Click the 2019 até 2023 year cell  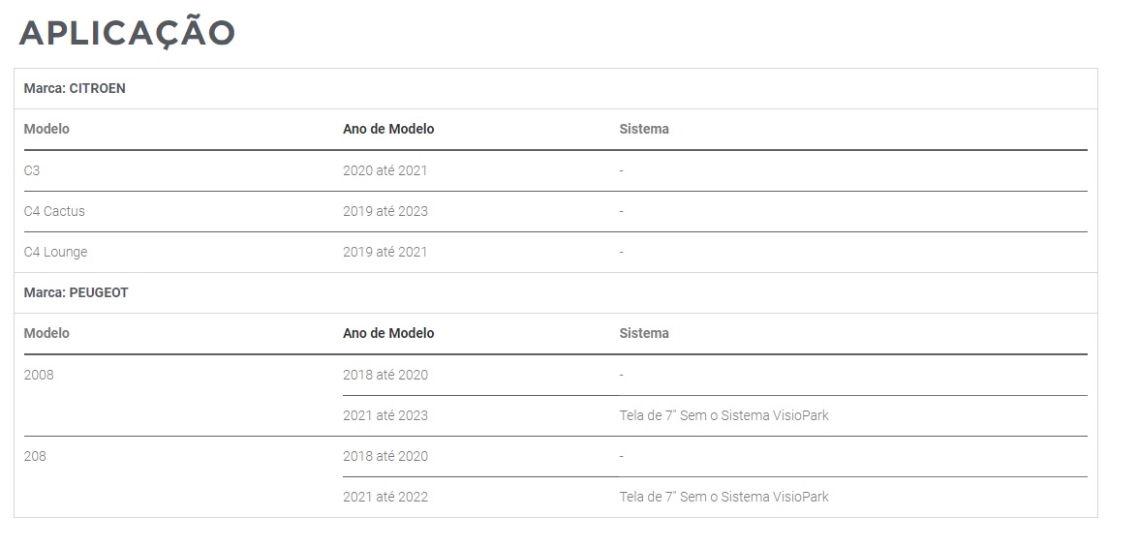pos(385,211)
